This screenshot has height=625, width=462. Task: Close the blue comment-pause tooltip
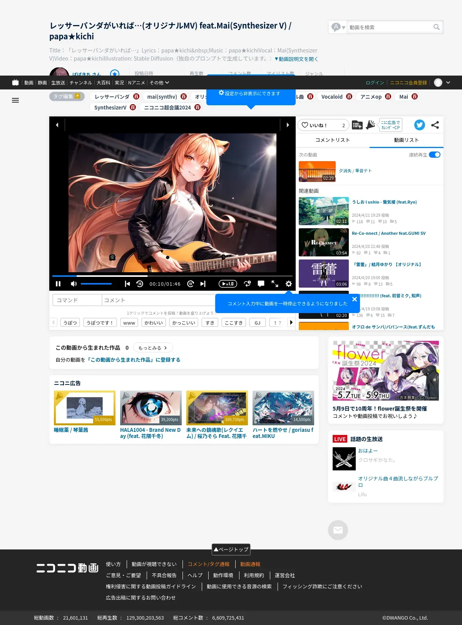coord(355,299)
